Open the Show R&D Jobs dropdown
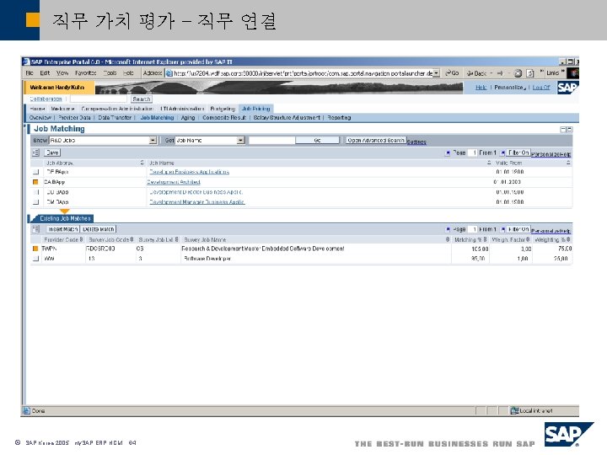This screenshot has height=455, width=607. tap(153, 140)
